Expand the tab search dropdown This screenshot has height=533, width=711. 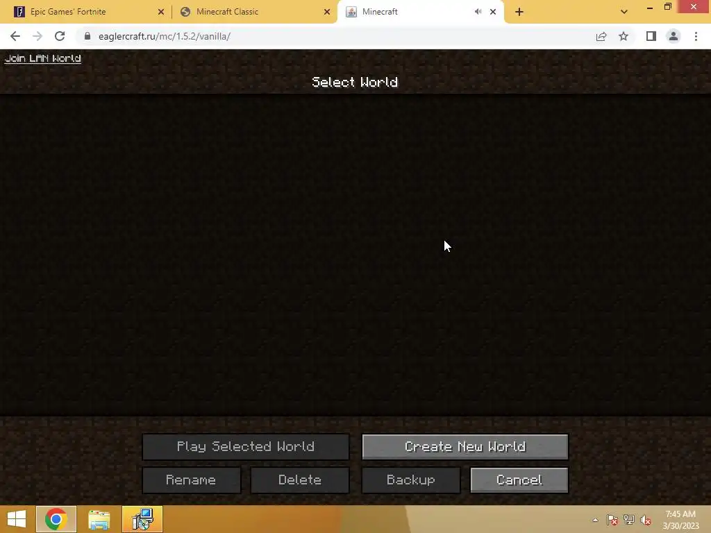point(624,12)
